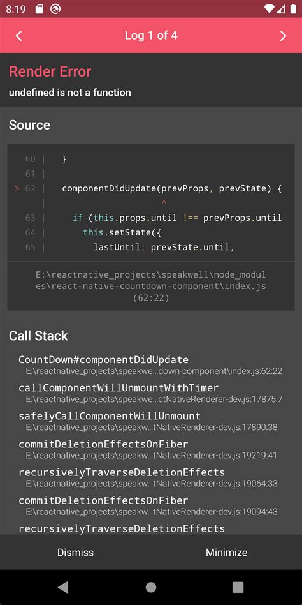This screenshot has width=302, height=605.
Task: Select recursivelyTraverseDeletionEffects frame at 19064:33
Action: [x=151, y=477]
